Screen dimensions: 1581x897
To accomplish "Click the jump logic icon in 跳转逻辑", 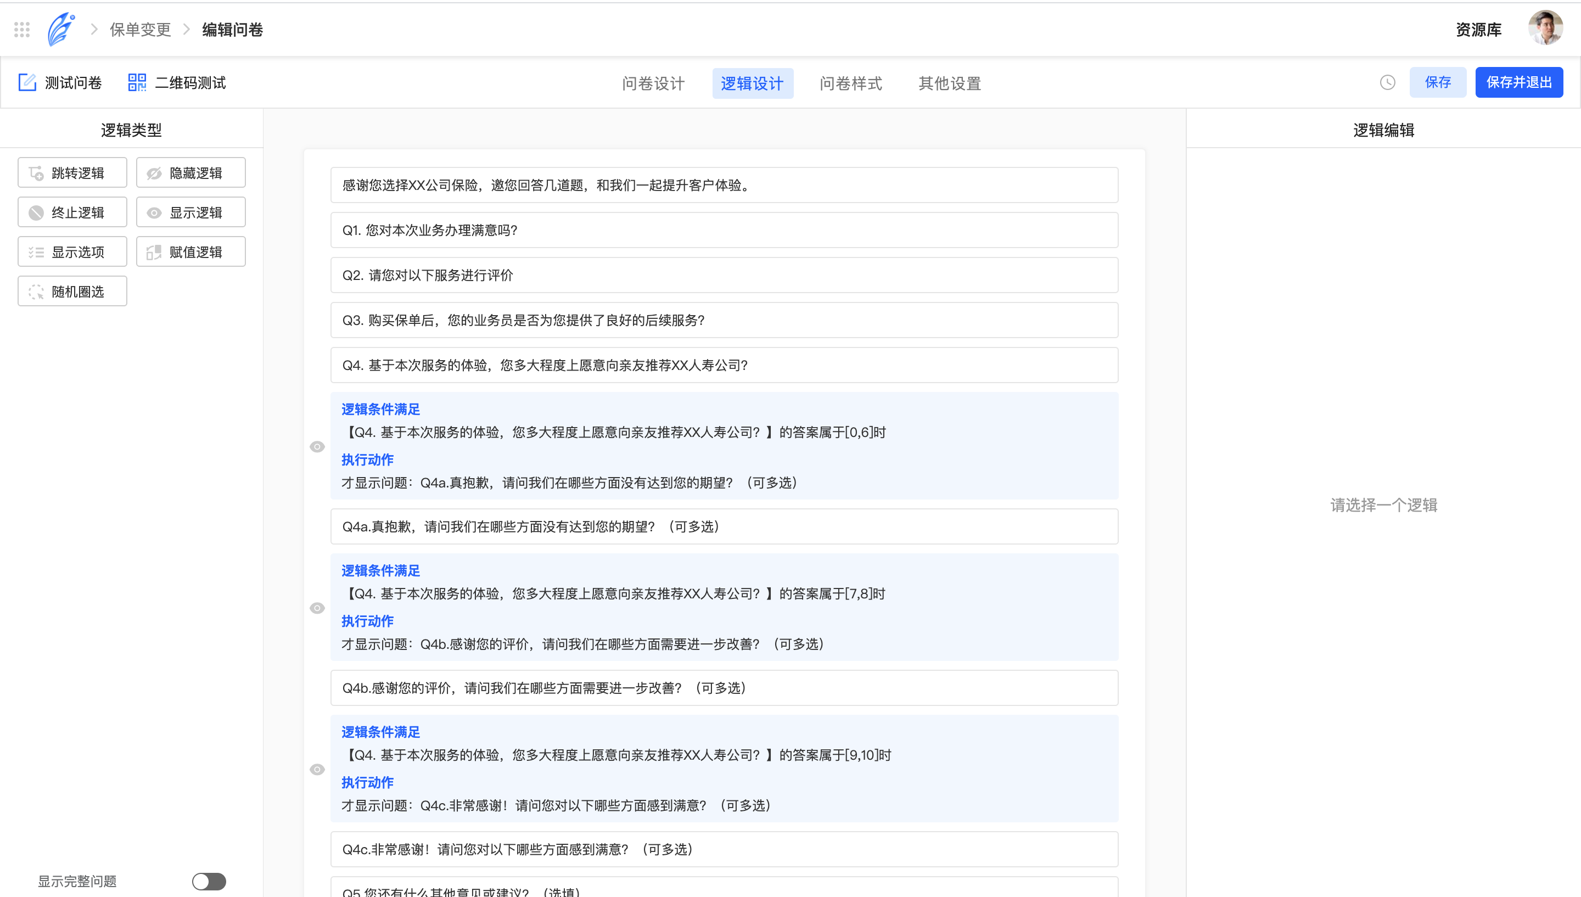I will pyautogui.click(x=36, y=173).
